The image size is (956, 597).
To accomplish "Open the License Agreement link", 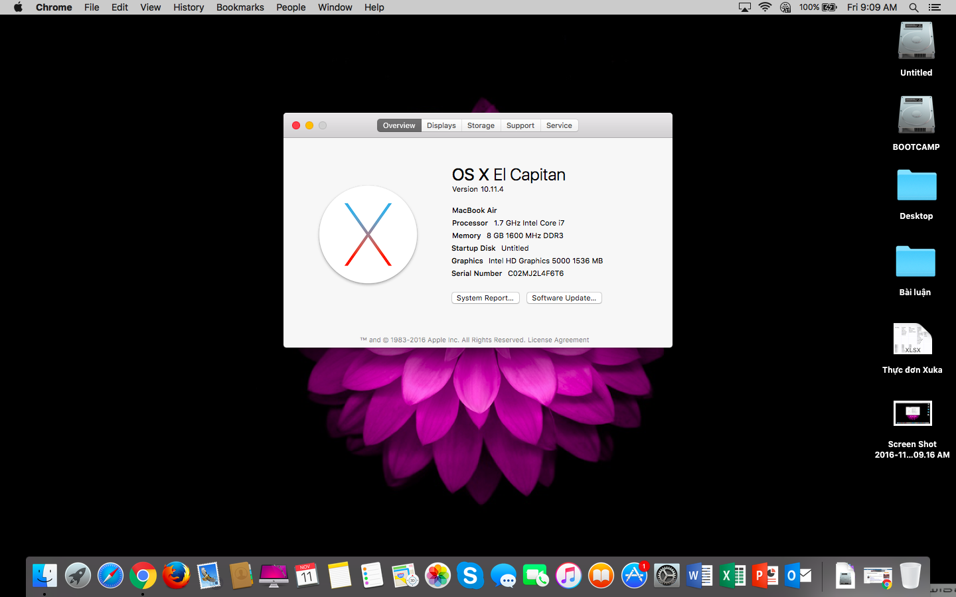I will 558,340.
